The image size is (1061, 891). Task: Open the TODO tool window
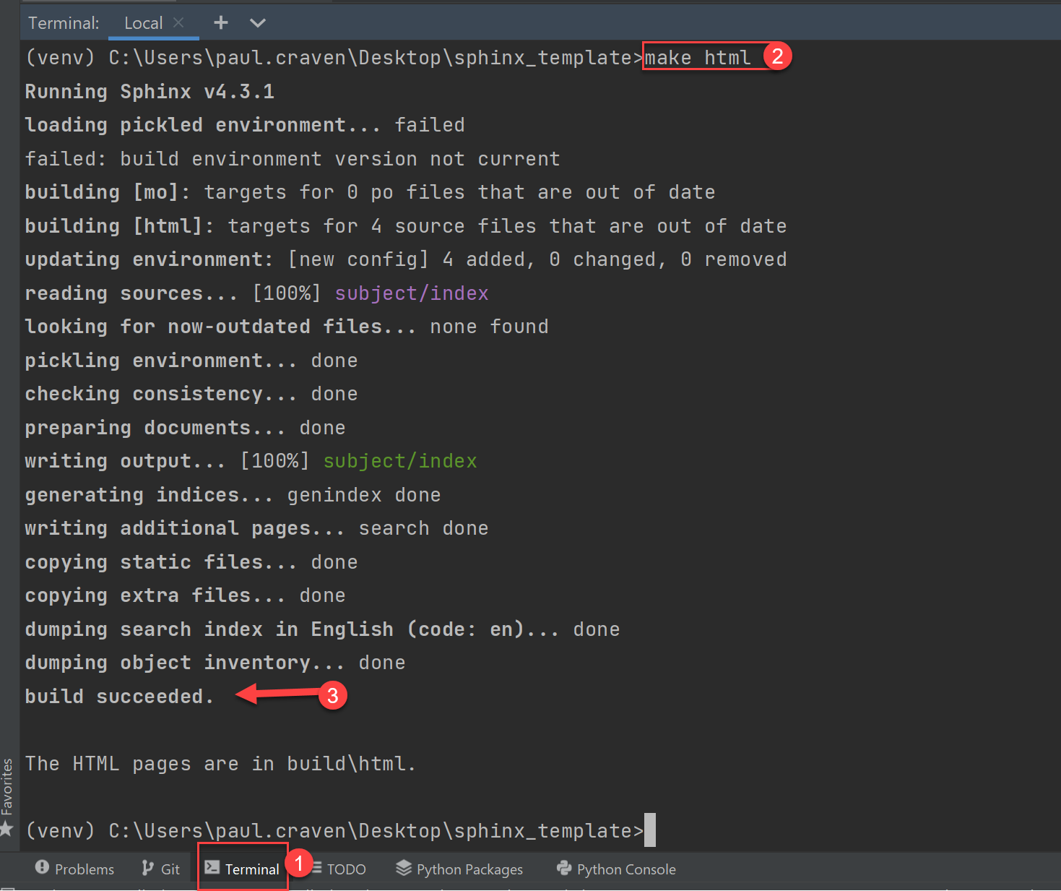click(x=339, y=869)
